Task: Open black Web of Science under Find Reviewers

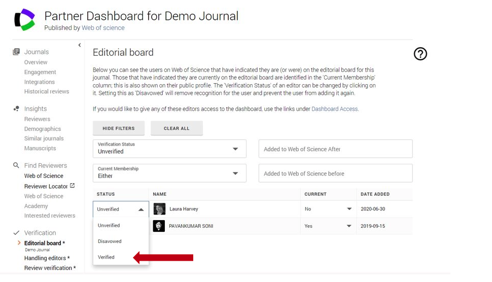Action: [x=44, y=175]
